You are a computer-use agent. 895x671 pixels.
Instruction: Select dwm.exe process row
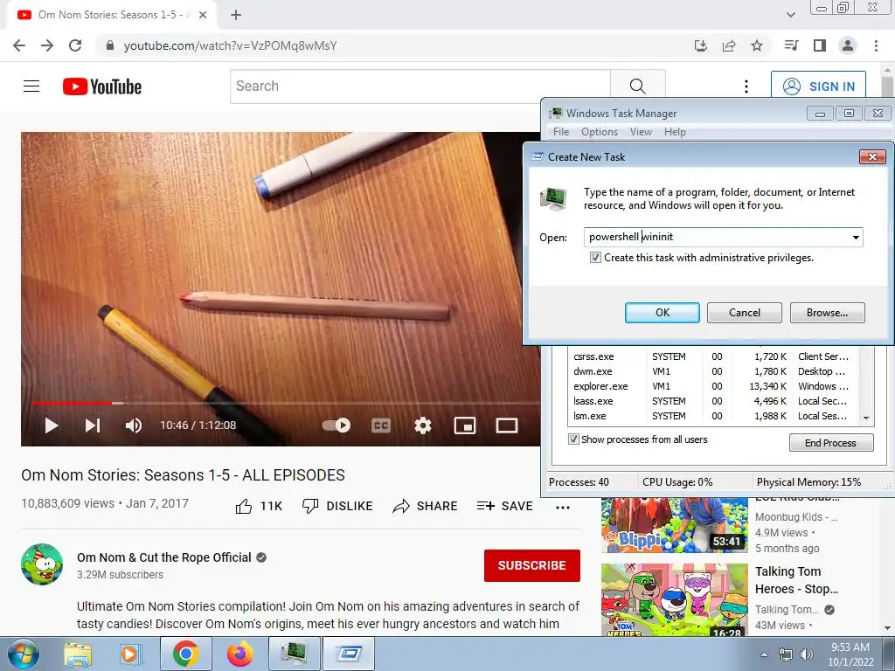[x=712, y=371]
